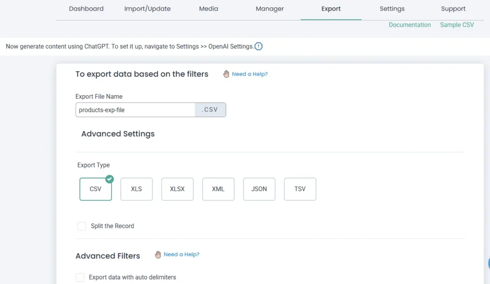Pick the XML export type
490x284 pixels.
click(x=218, y=189)
